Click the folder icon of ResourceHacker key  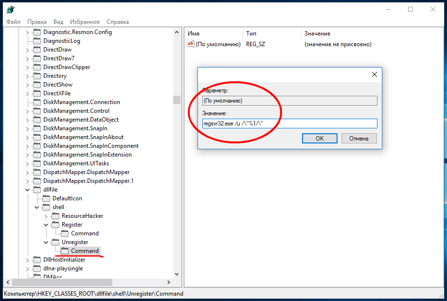point(55,216)
